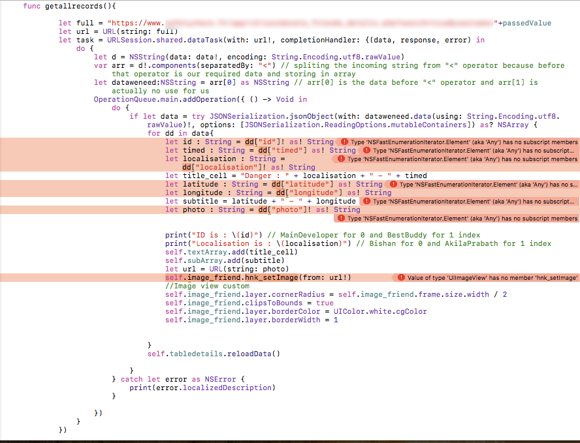
Task: Click the 'NSArray' cast type
Action: coord(513,125)
